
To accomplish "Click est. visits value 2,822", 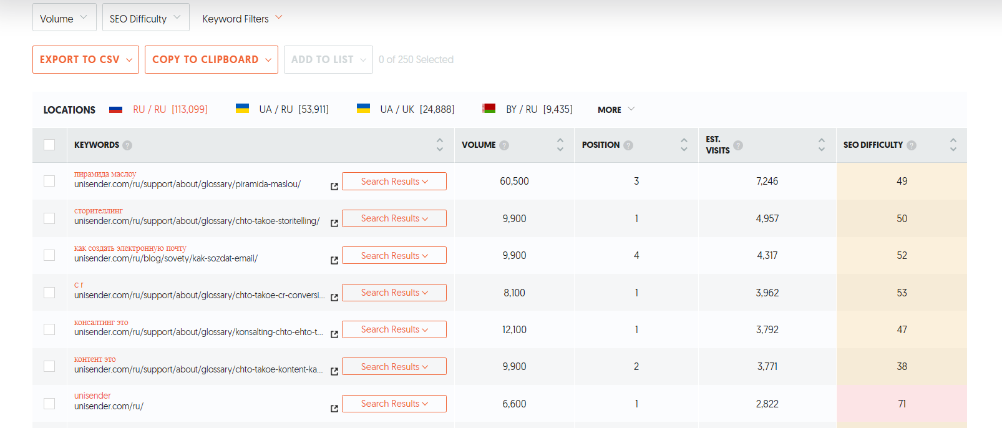I will (x=767, y=404).
